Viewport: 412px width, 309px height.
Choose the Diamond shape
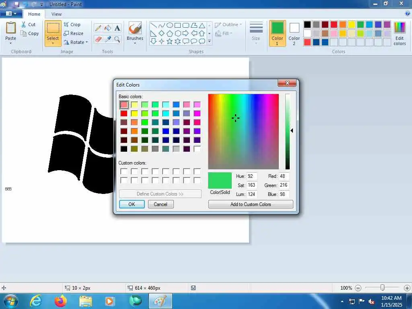[162, 33]
